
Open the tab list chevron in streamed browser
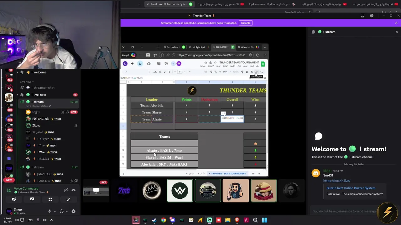point(265,47)
